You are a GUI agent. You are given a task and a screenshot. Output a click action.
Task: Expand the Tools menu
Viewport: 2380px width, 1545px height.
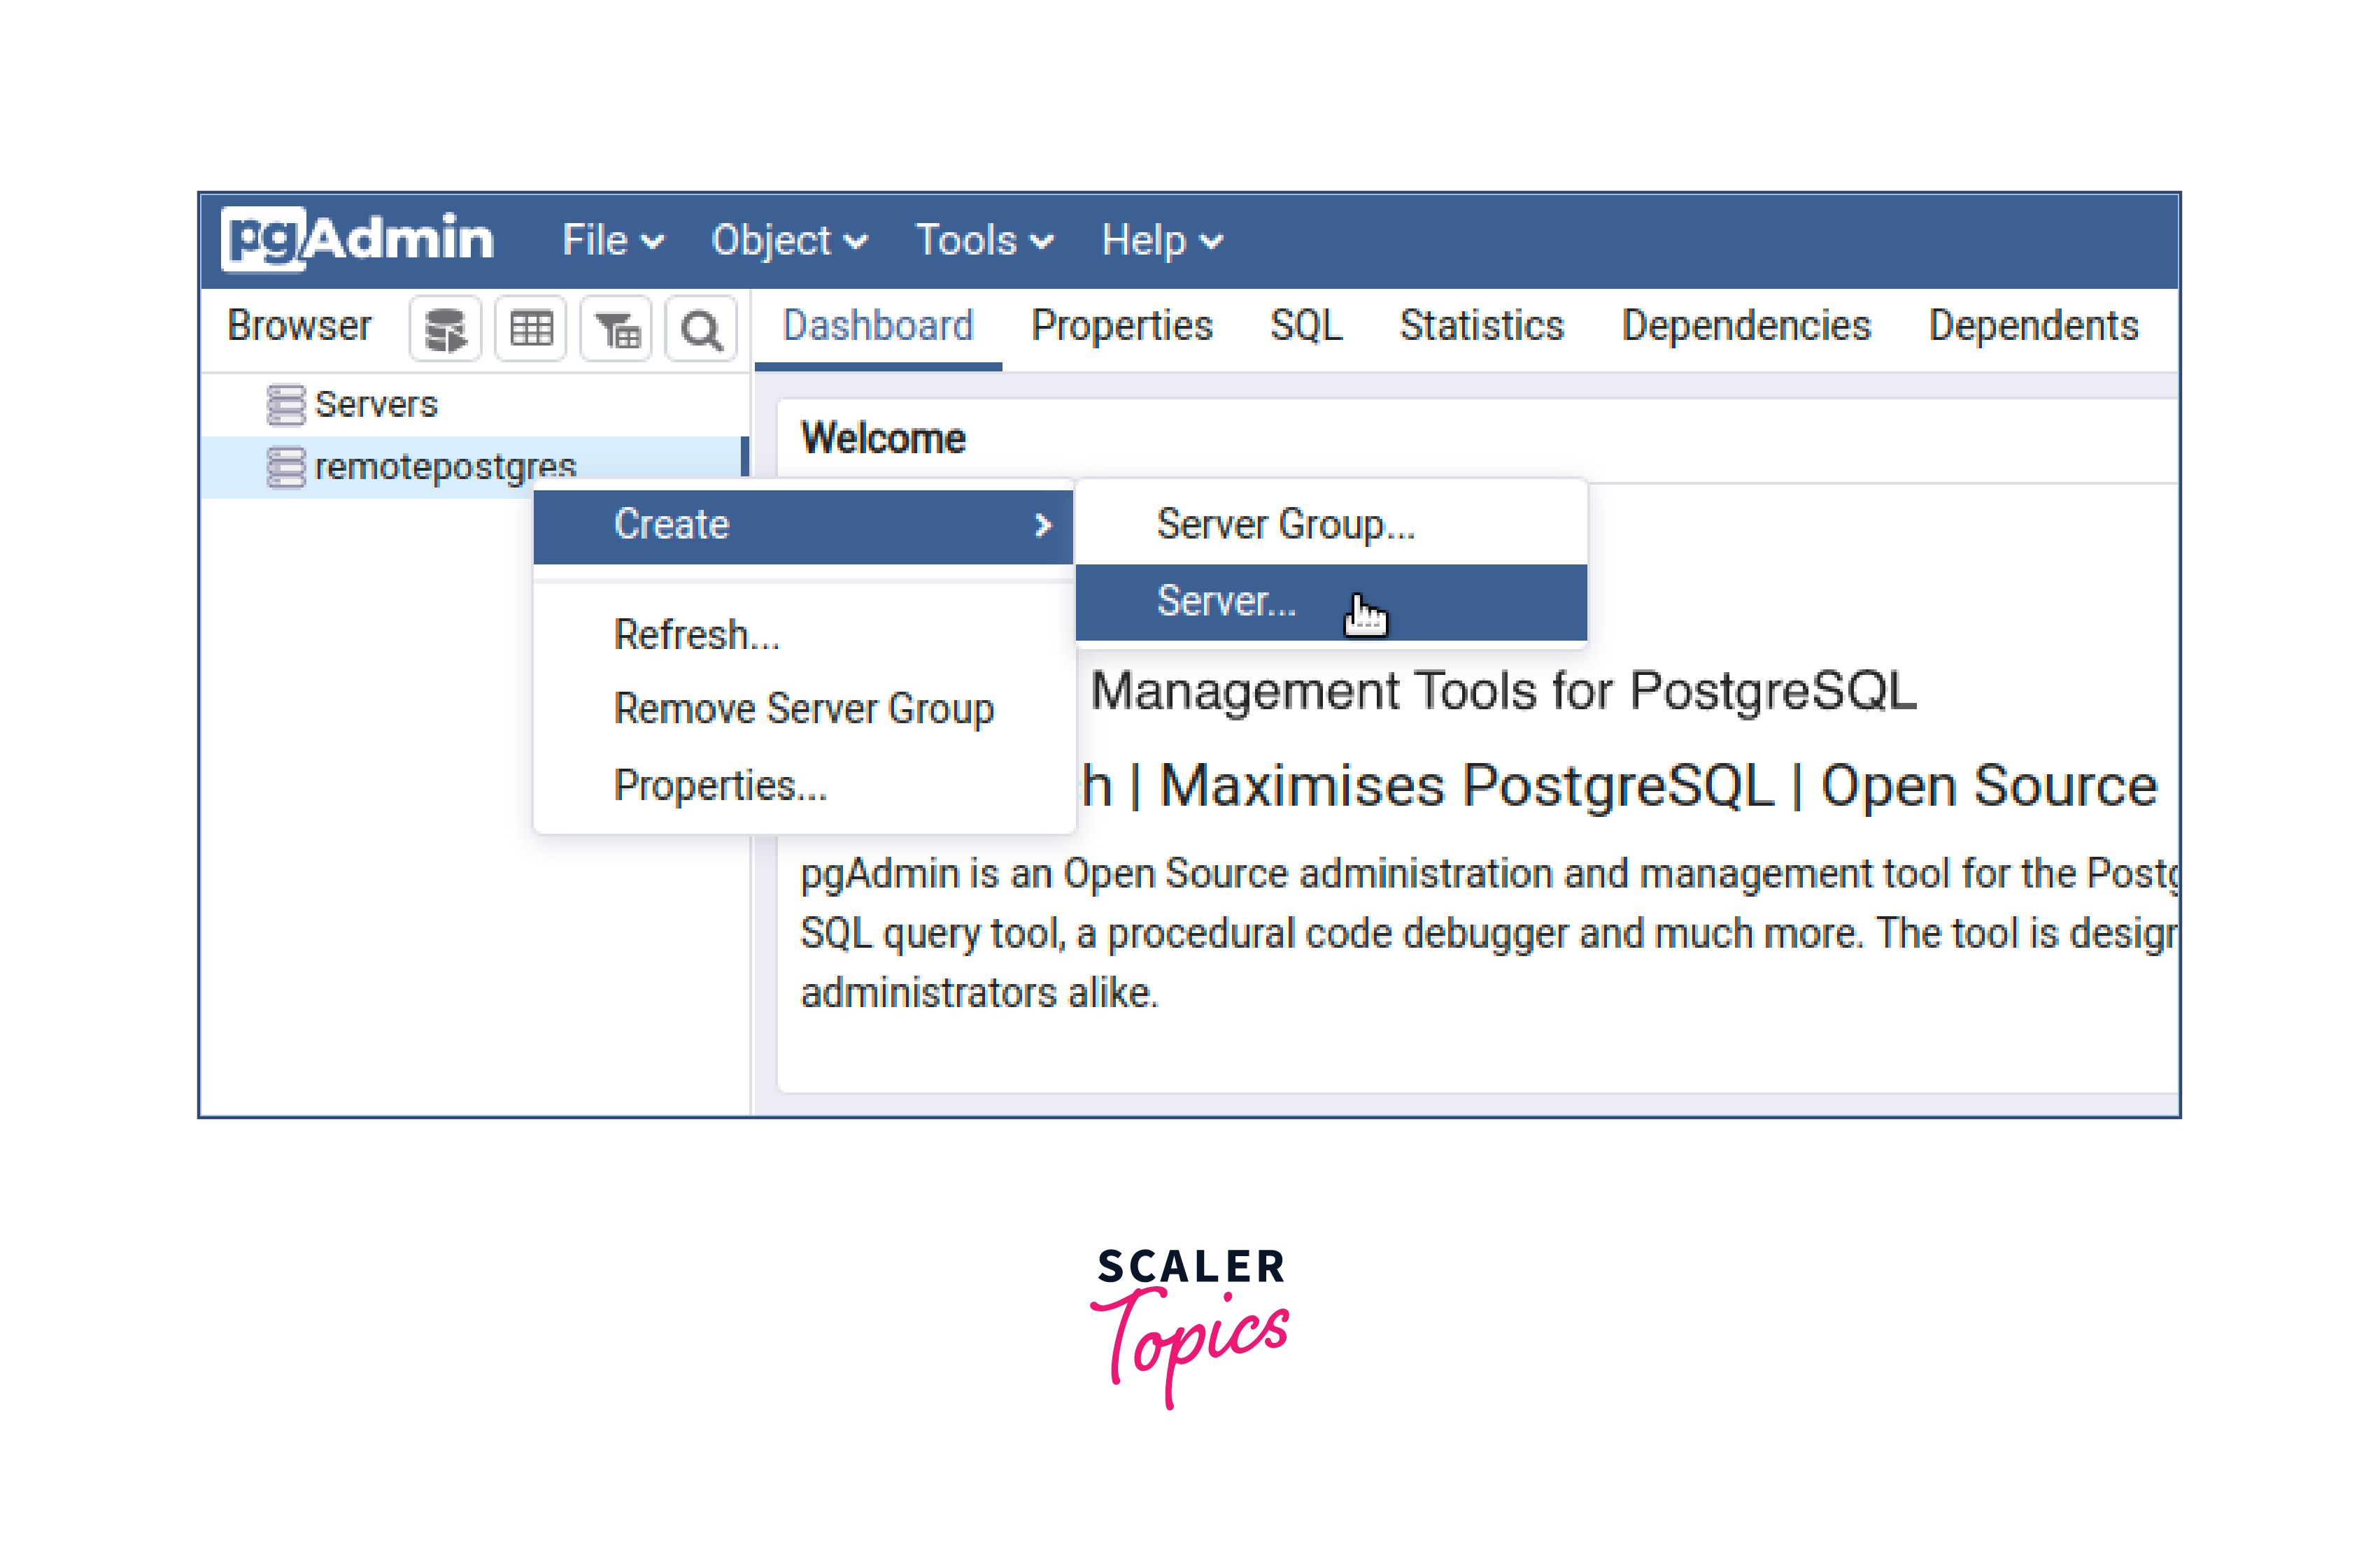[x=984, y=241]
